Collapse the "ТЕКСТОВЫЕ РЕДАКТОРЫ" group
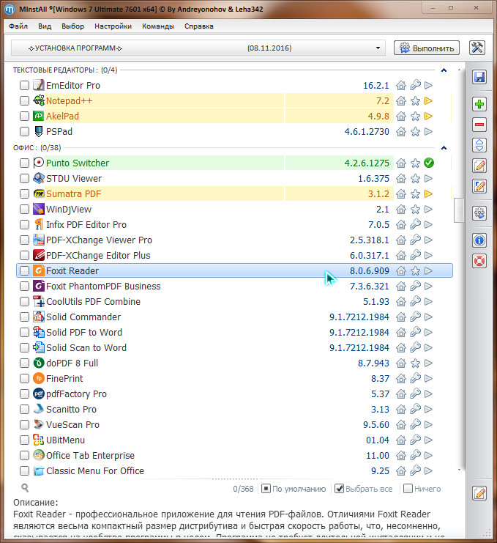 point(444,70)
